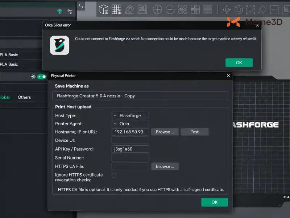290x218 pixels.
Task: Tick Ignore HTTPS certificate revocation checks
Action: pos(114,175)
